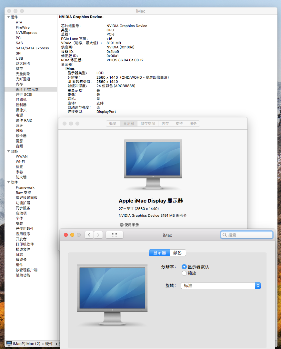The height and width of the screenshot is (349, 281).
Task: Open 内存 tab in About This Mac
Action: [x=165, y=124]
